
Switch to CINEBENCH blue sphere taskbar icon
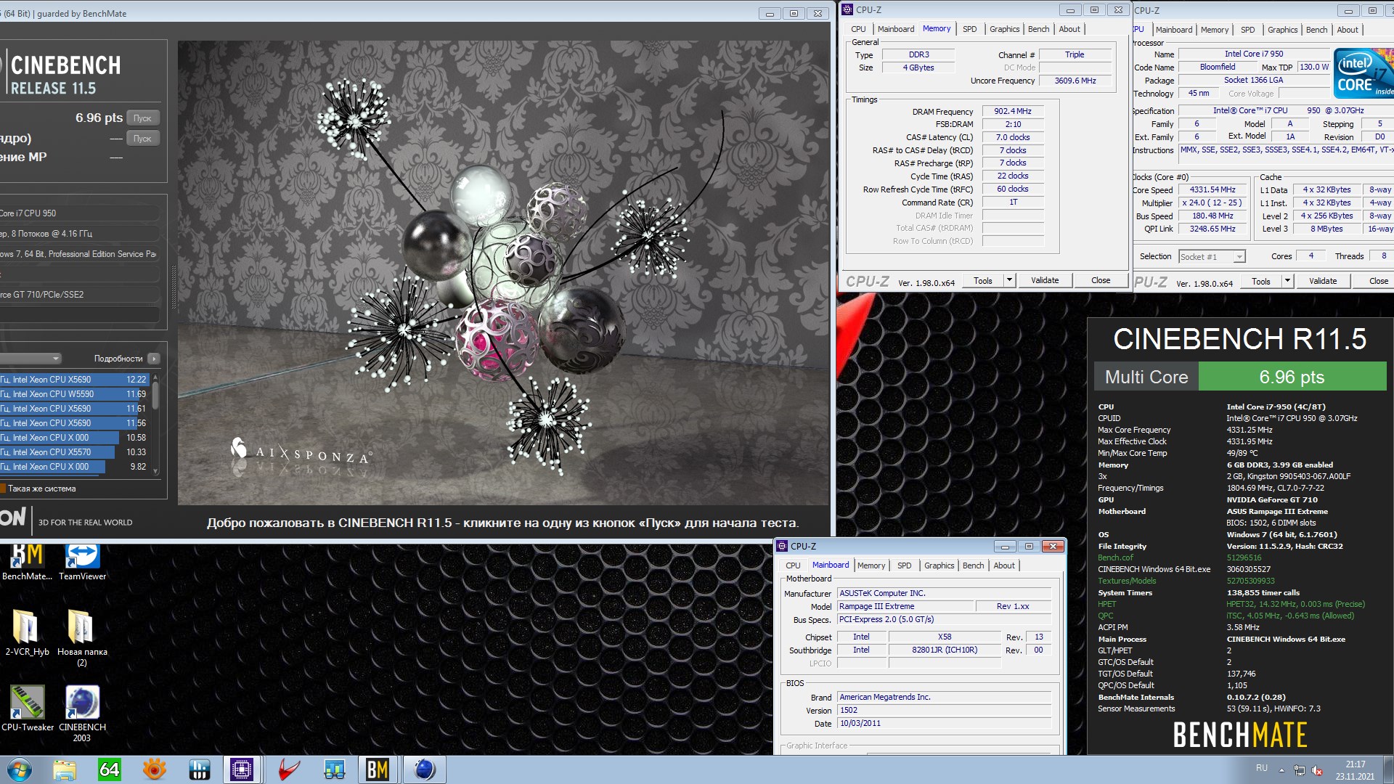click(424, 769)
